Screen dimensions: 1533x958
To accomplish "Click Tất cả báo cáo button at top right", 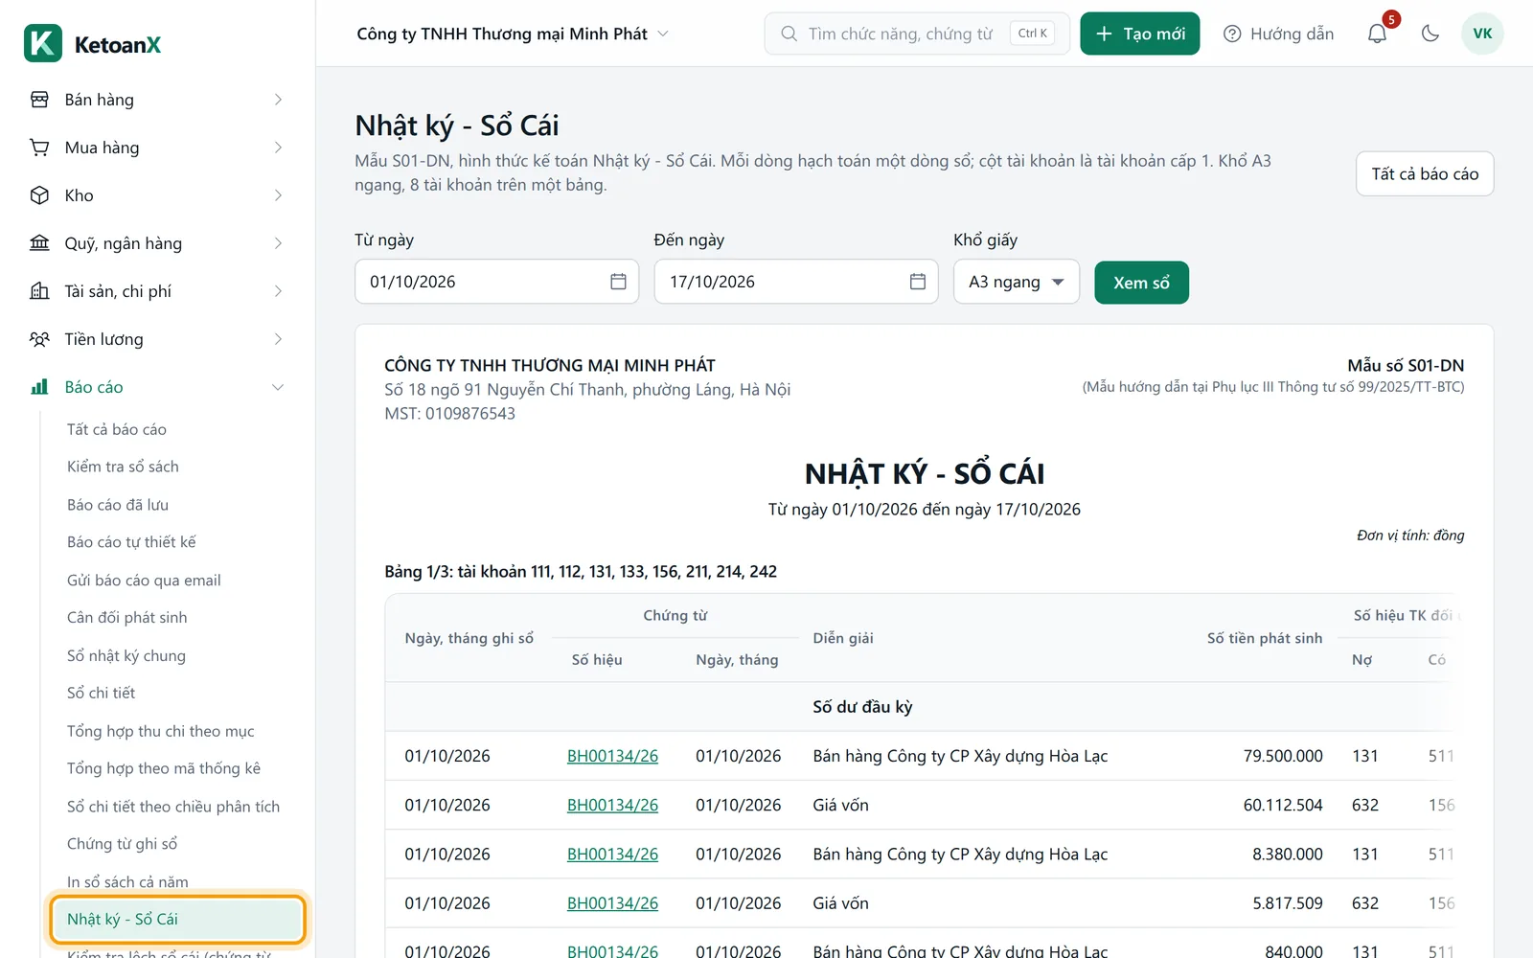I will [1425, 173].
